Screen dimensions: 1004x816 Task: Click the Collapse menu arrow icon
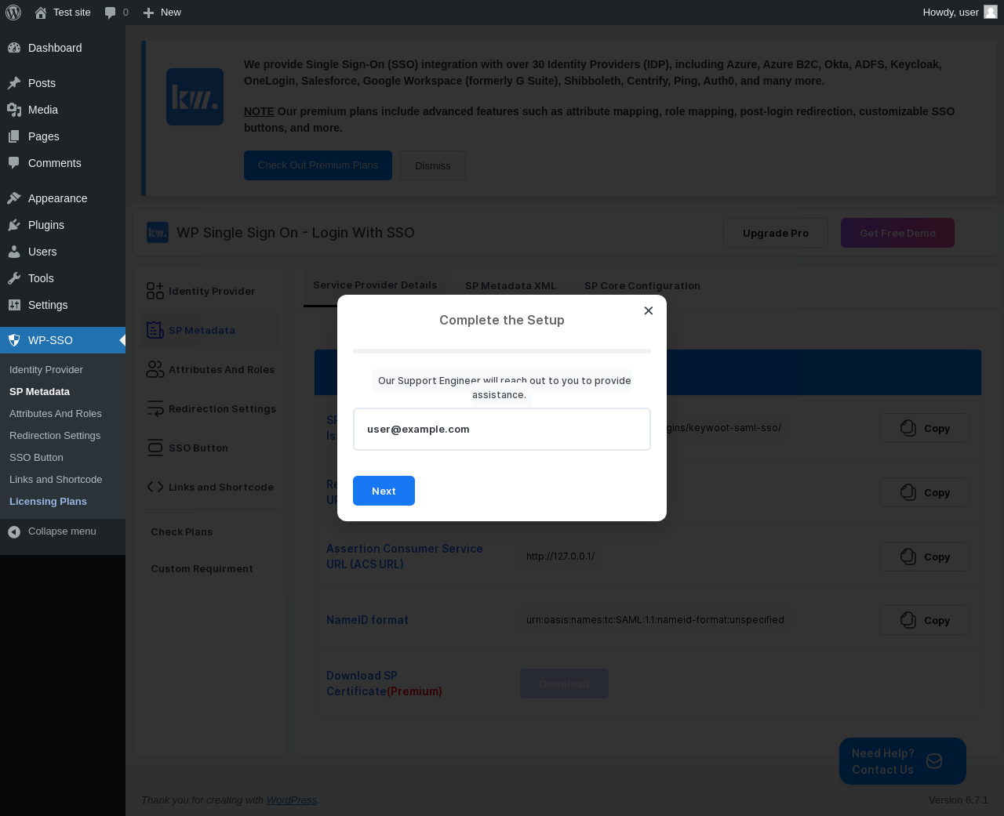point(14,531)
